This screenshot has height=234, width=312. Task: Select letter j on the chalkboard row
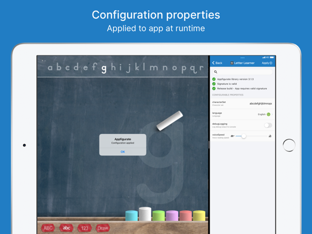(129, 68)
